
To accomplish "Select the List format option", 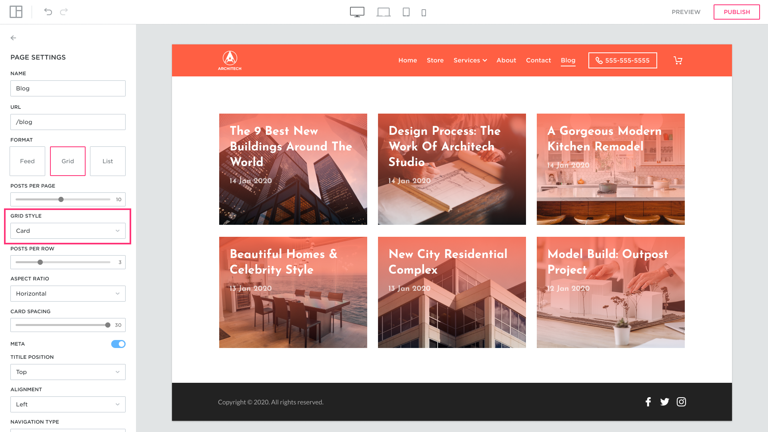I will click(x=108, y=161).
